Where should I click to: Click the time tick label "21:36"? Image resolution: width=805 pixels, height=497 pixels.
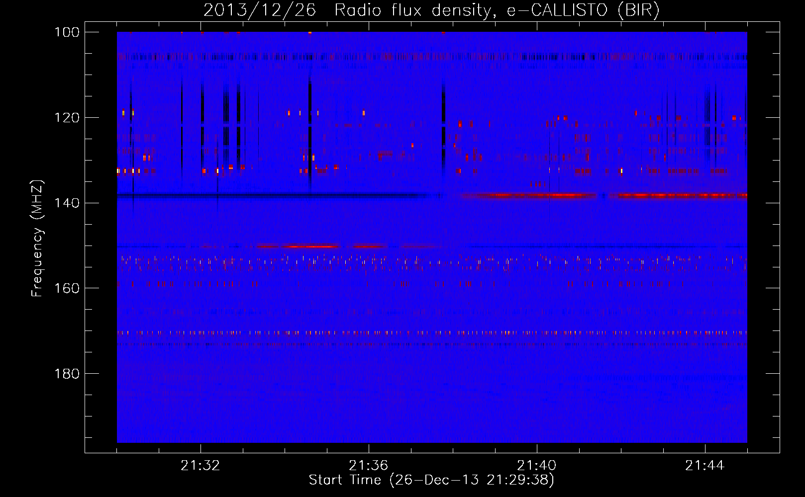coord(369,466)
